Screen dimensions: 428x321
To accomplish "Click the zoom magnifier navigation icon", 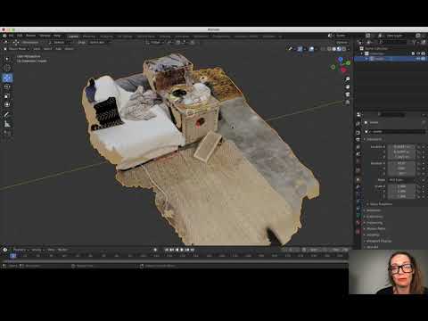I will pos(347,79).
